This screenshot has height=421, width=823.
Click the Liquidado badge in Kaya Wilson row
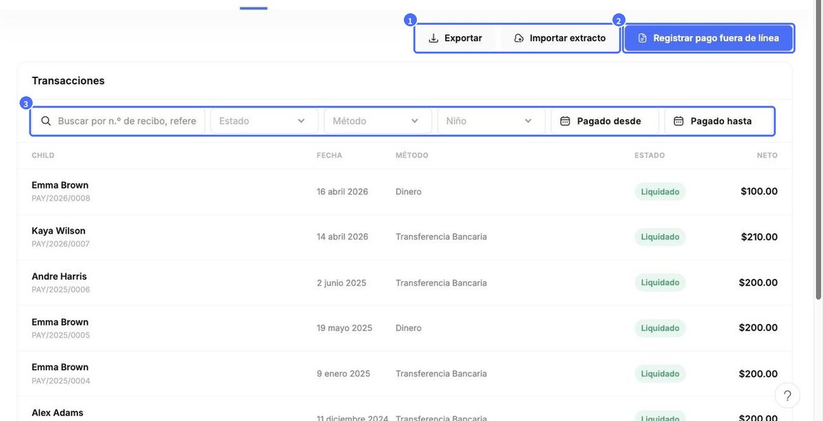click(660, 237)
